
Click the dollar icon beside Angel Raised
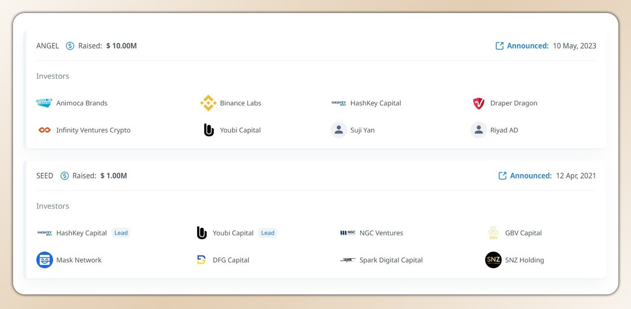70,46
